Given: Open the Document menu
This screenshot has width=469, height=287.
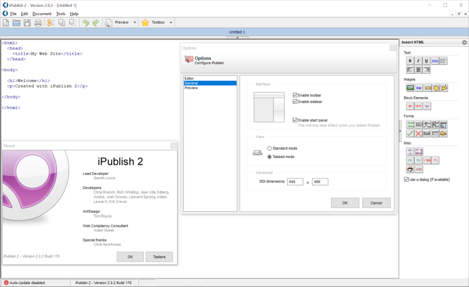Looking at the screenshot, I should pos(42,14).
